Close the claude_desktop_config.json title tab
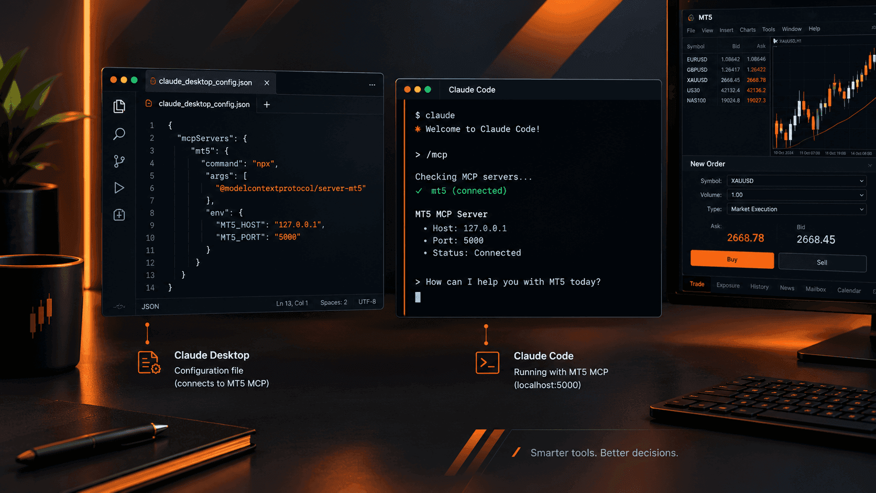The width and height of the screenshot is (876, 493). pos(267,83)
